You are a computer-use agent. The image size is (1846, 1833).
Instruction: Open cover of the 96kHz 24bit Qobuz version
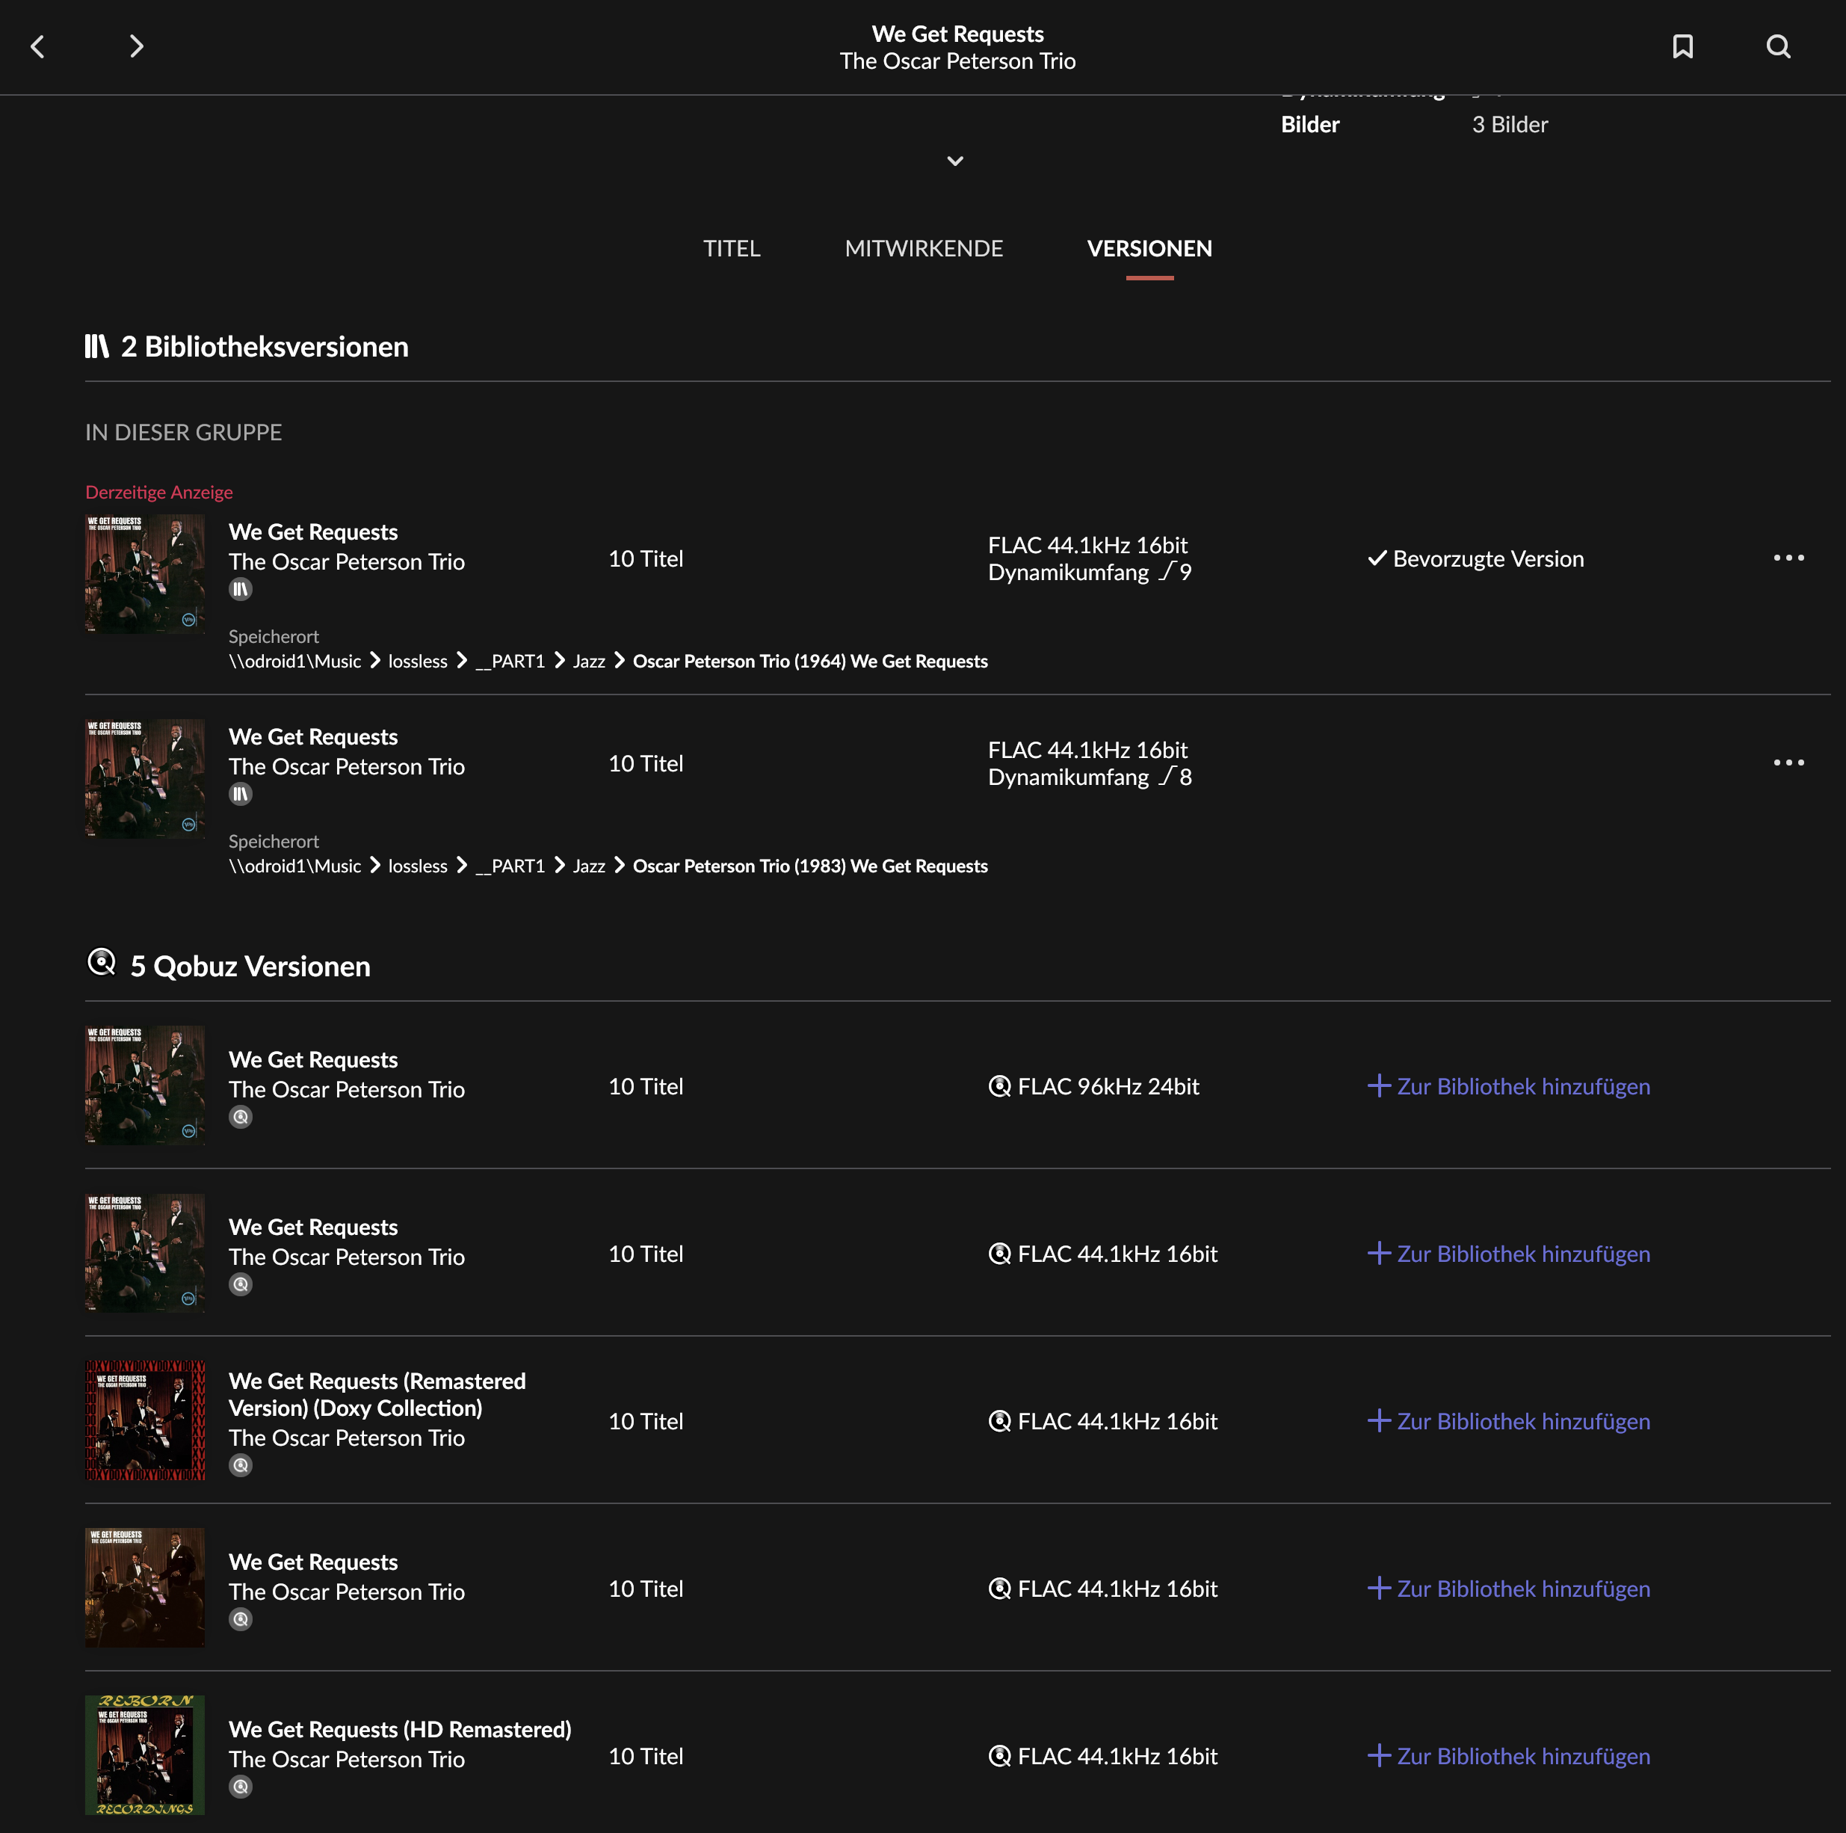[x=145, y=1085]
